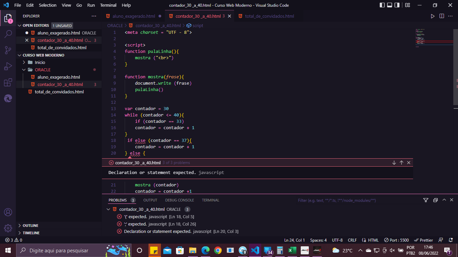458x257 pixels.
Task: Close the problem peek widget
Action: pos(409,163)
